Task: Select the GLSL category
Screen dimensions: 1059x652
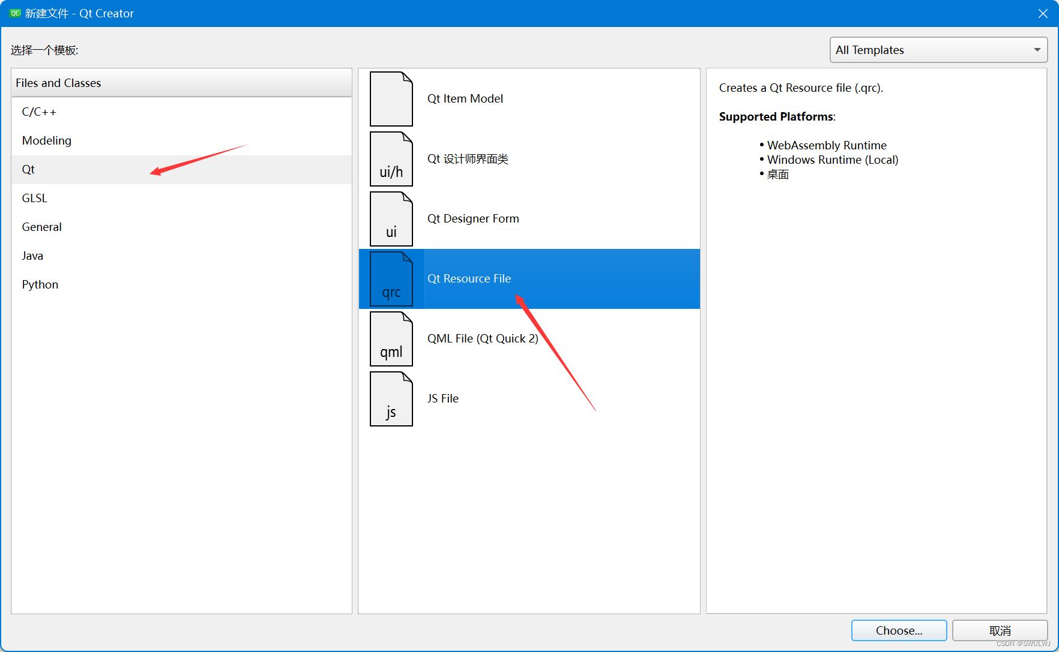Action: [x=181, y=199]
